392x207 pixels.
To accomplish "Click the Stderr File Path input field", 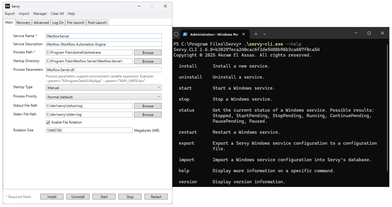I will click(89, 115).
